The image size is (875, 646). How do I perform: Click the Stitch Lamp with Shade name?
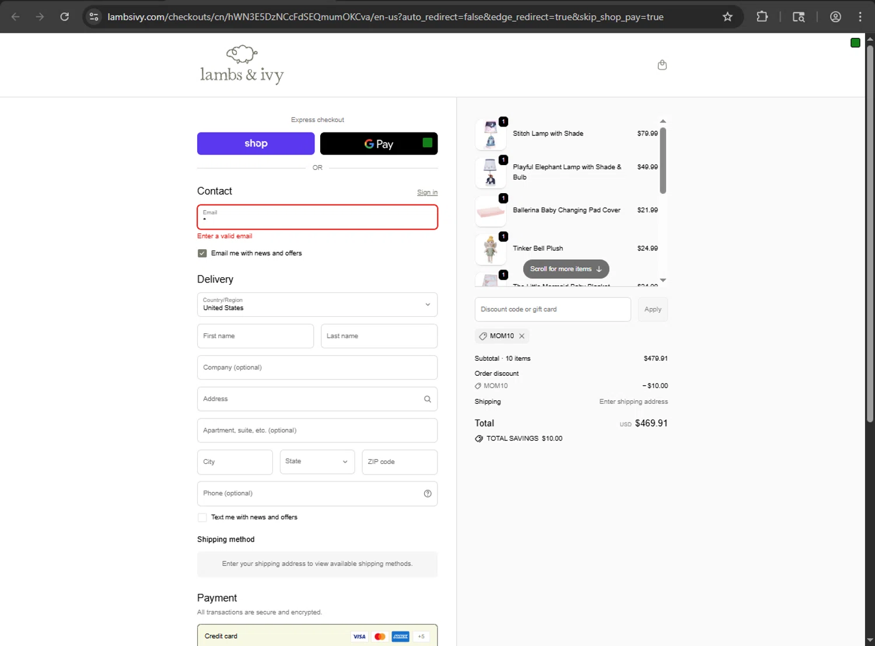click(548, 134)
